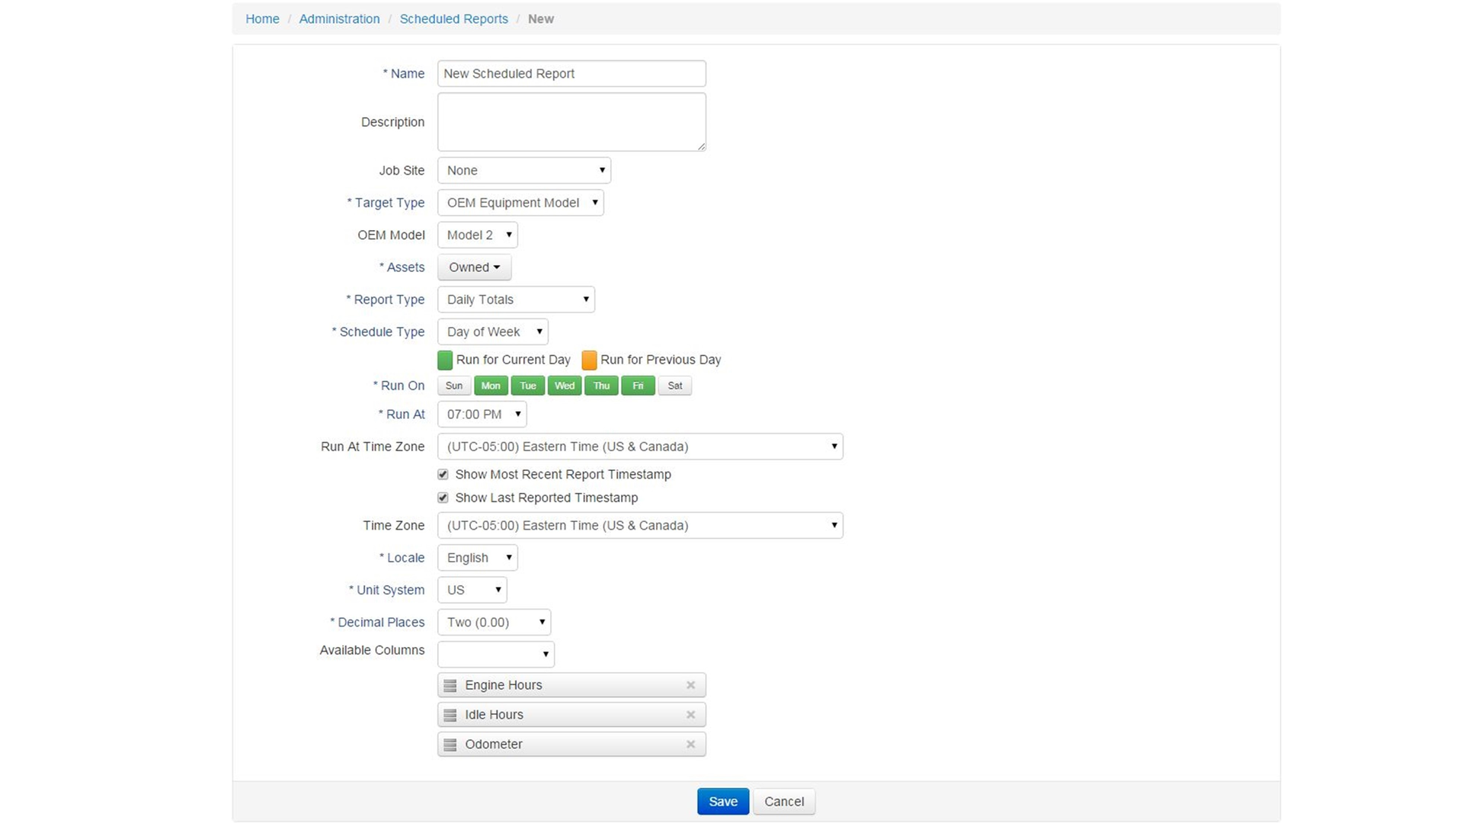Open the Decimal Places dropdown

(x=495, y=622)
